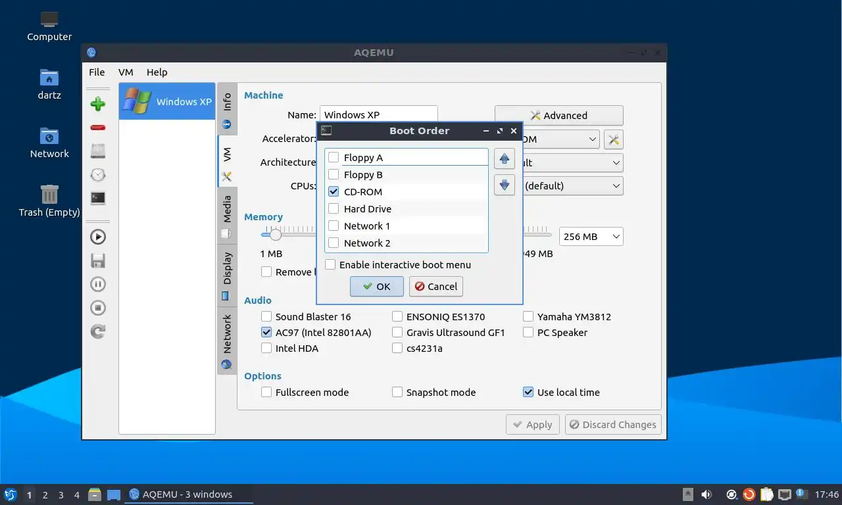Viewport: 842px width, 505px height.
Task: Move selected boot device down with arrow
Action: click(505, 185)
